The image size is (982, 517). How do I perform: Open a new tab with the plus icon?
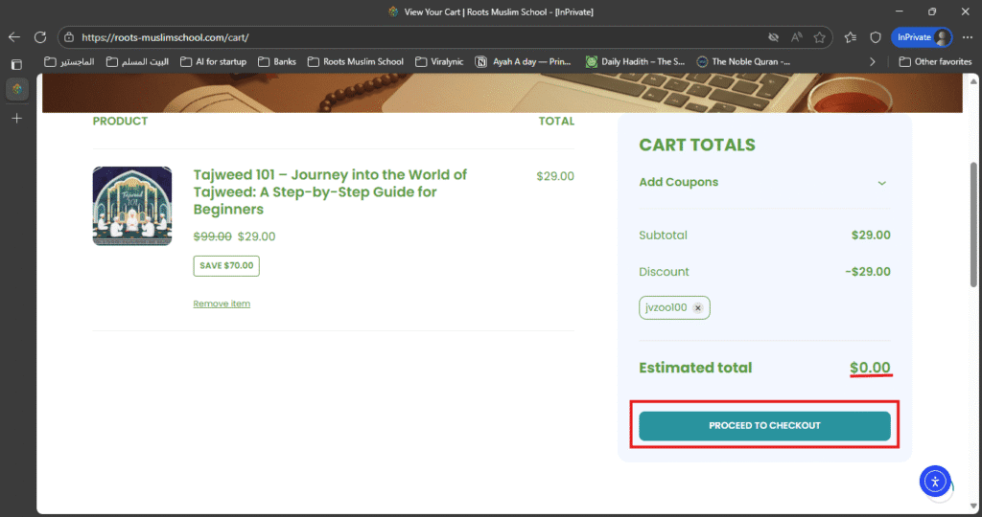(x=16, y=118)
